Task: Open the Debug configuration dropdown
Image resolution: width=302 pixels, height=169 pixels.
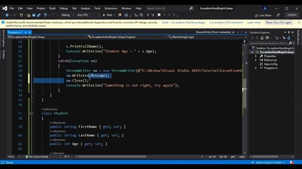Action: (x=67, y=15)
